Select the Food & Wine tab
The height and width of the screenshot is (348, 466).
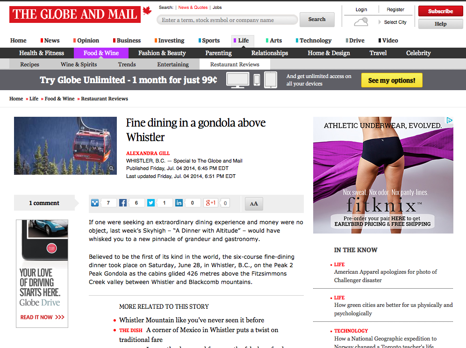(x=101, y=53)
